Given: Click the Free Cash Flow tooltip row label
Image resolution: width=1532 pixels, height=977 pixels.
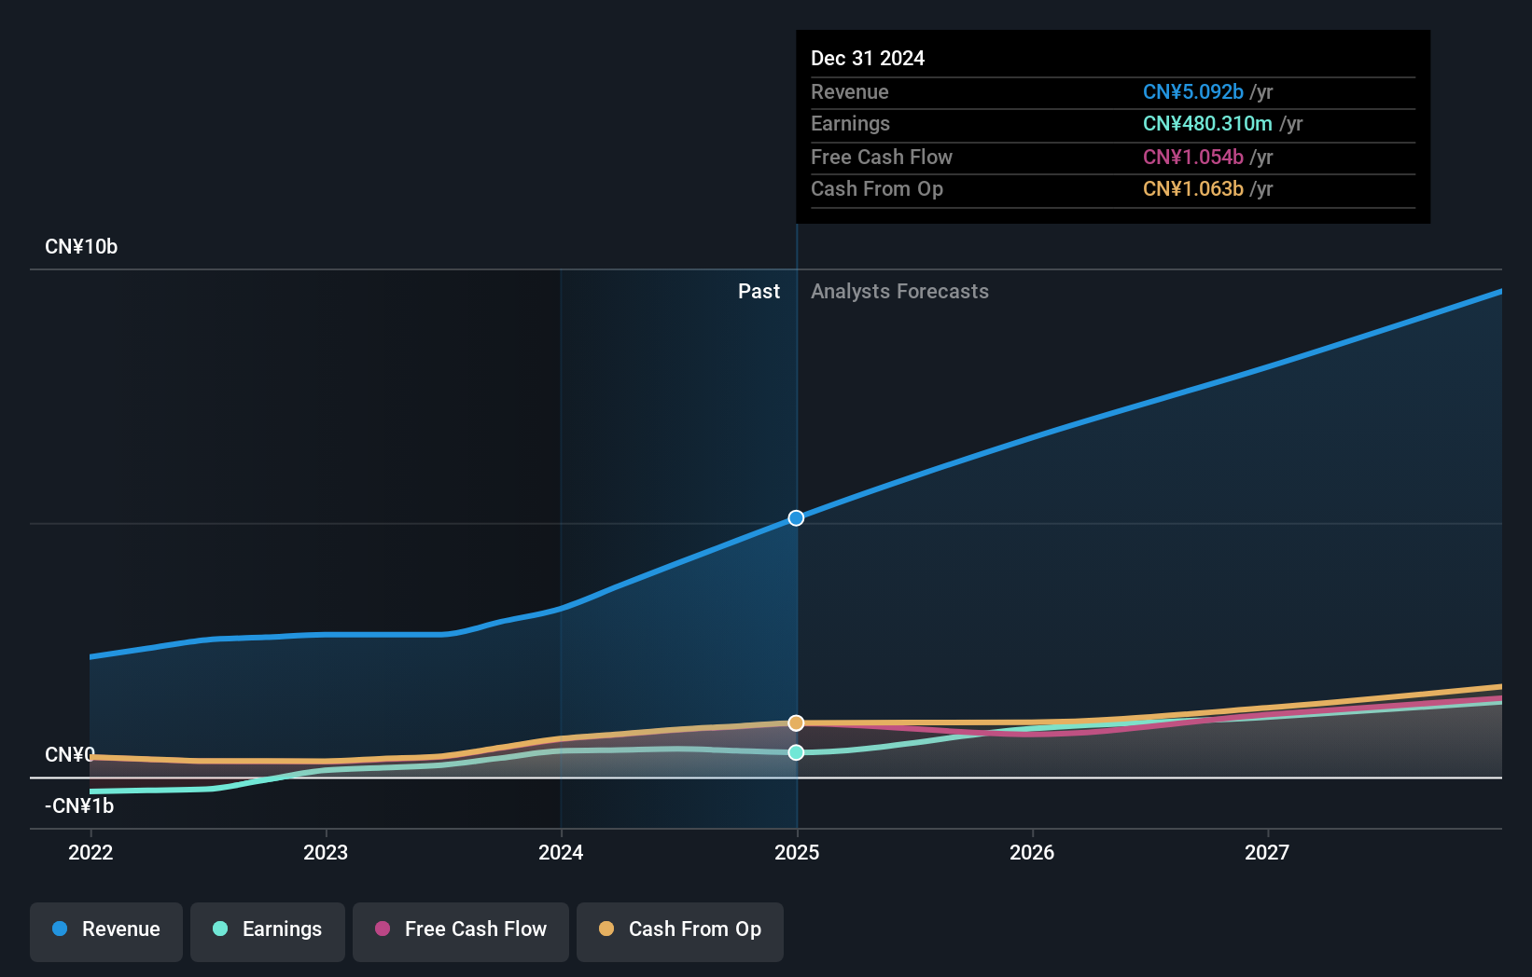Looking at the screenshot, I should coord(882,158).
